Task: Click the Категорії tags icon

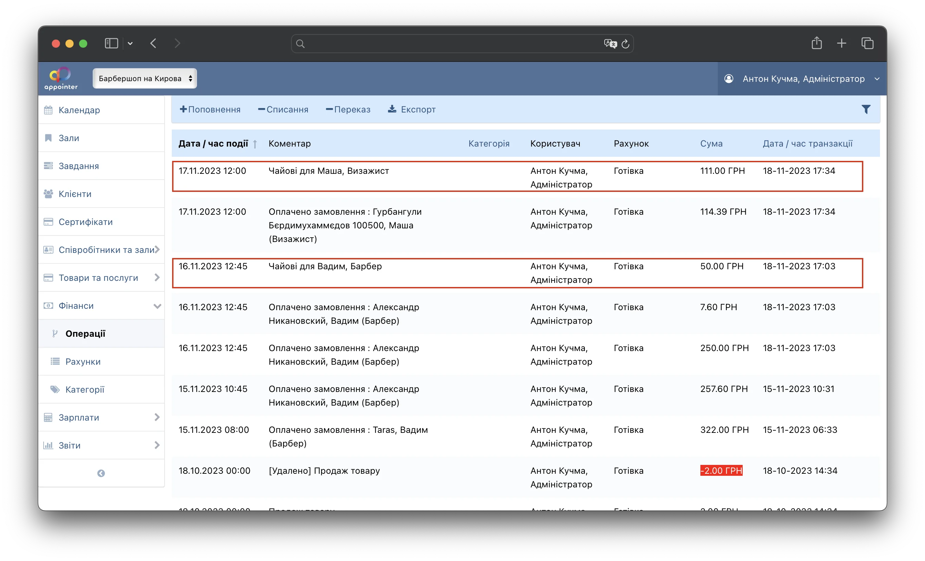Action: click(55, 390)
